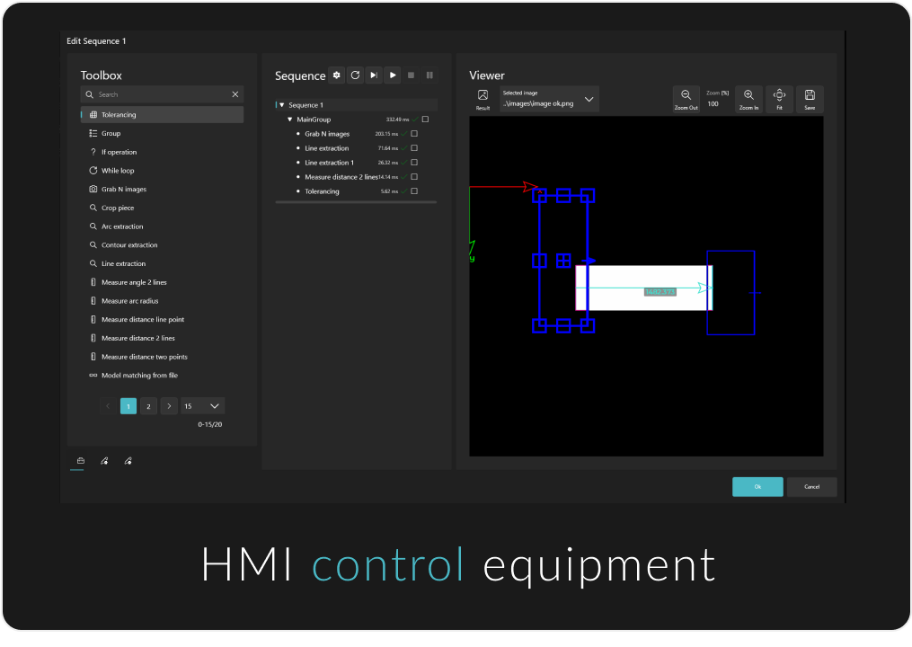Click the center handle of the blue ROI
This screenshot has width=912, height=647.
pos(563,261)
